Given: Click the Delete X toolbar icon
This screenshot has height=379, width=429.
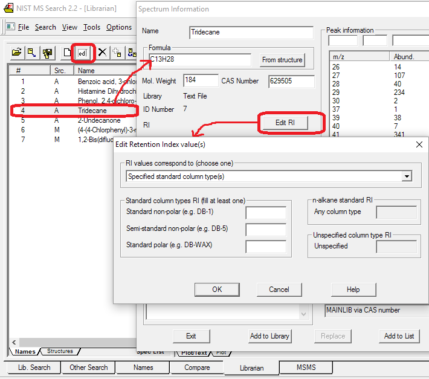Looking at the screenshot, I should 102,52.
